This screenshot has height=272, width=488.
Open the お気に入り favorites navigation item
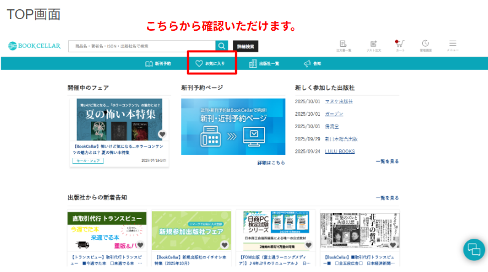coord(210,63)
